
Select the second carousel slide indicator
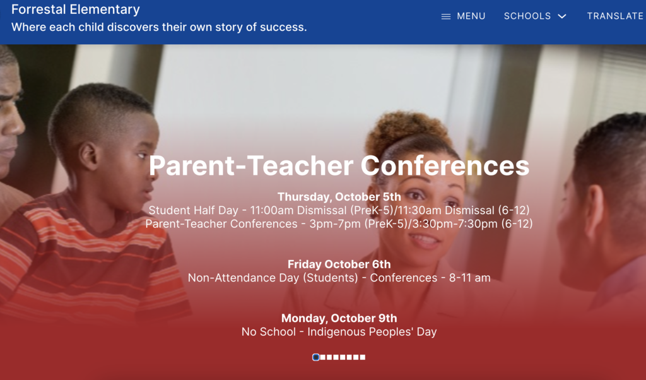point(323,357)
